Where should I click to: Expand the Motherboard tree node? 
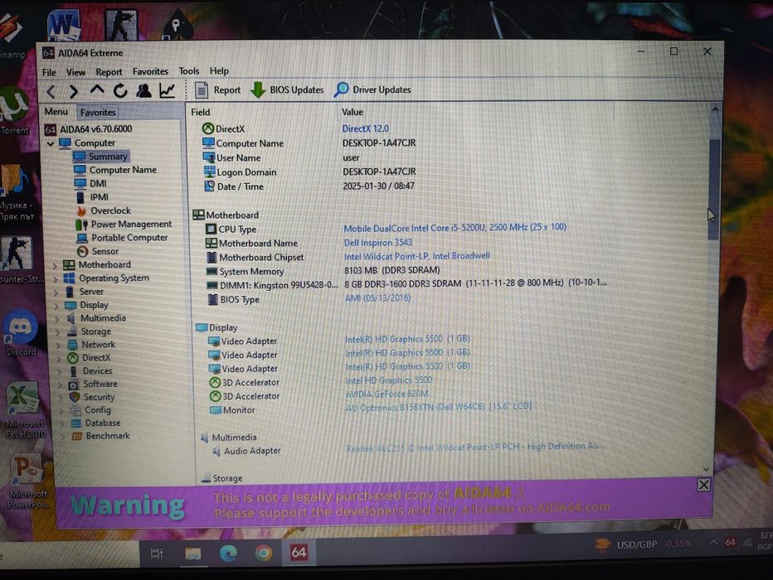56,265
